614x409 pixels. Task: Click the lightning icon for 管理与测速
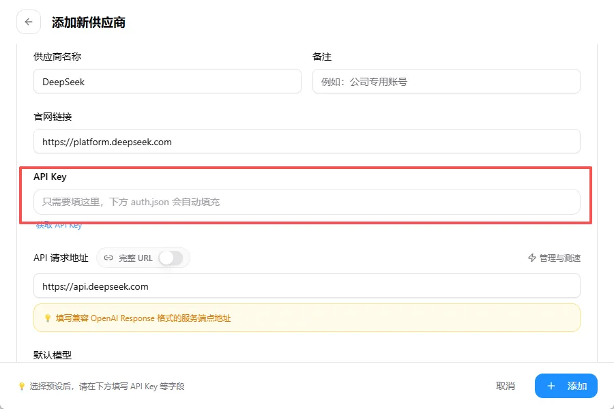531,258
